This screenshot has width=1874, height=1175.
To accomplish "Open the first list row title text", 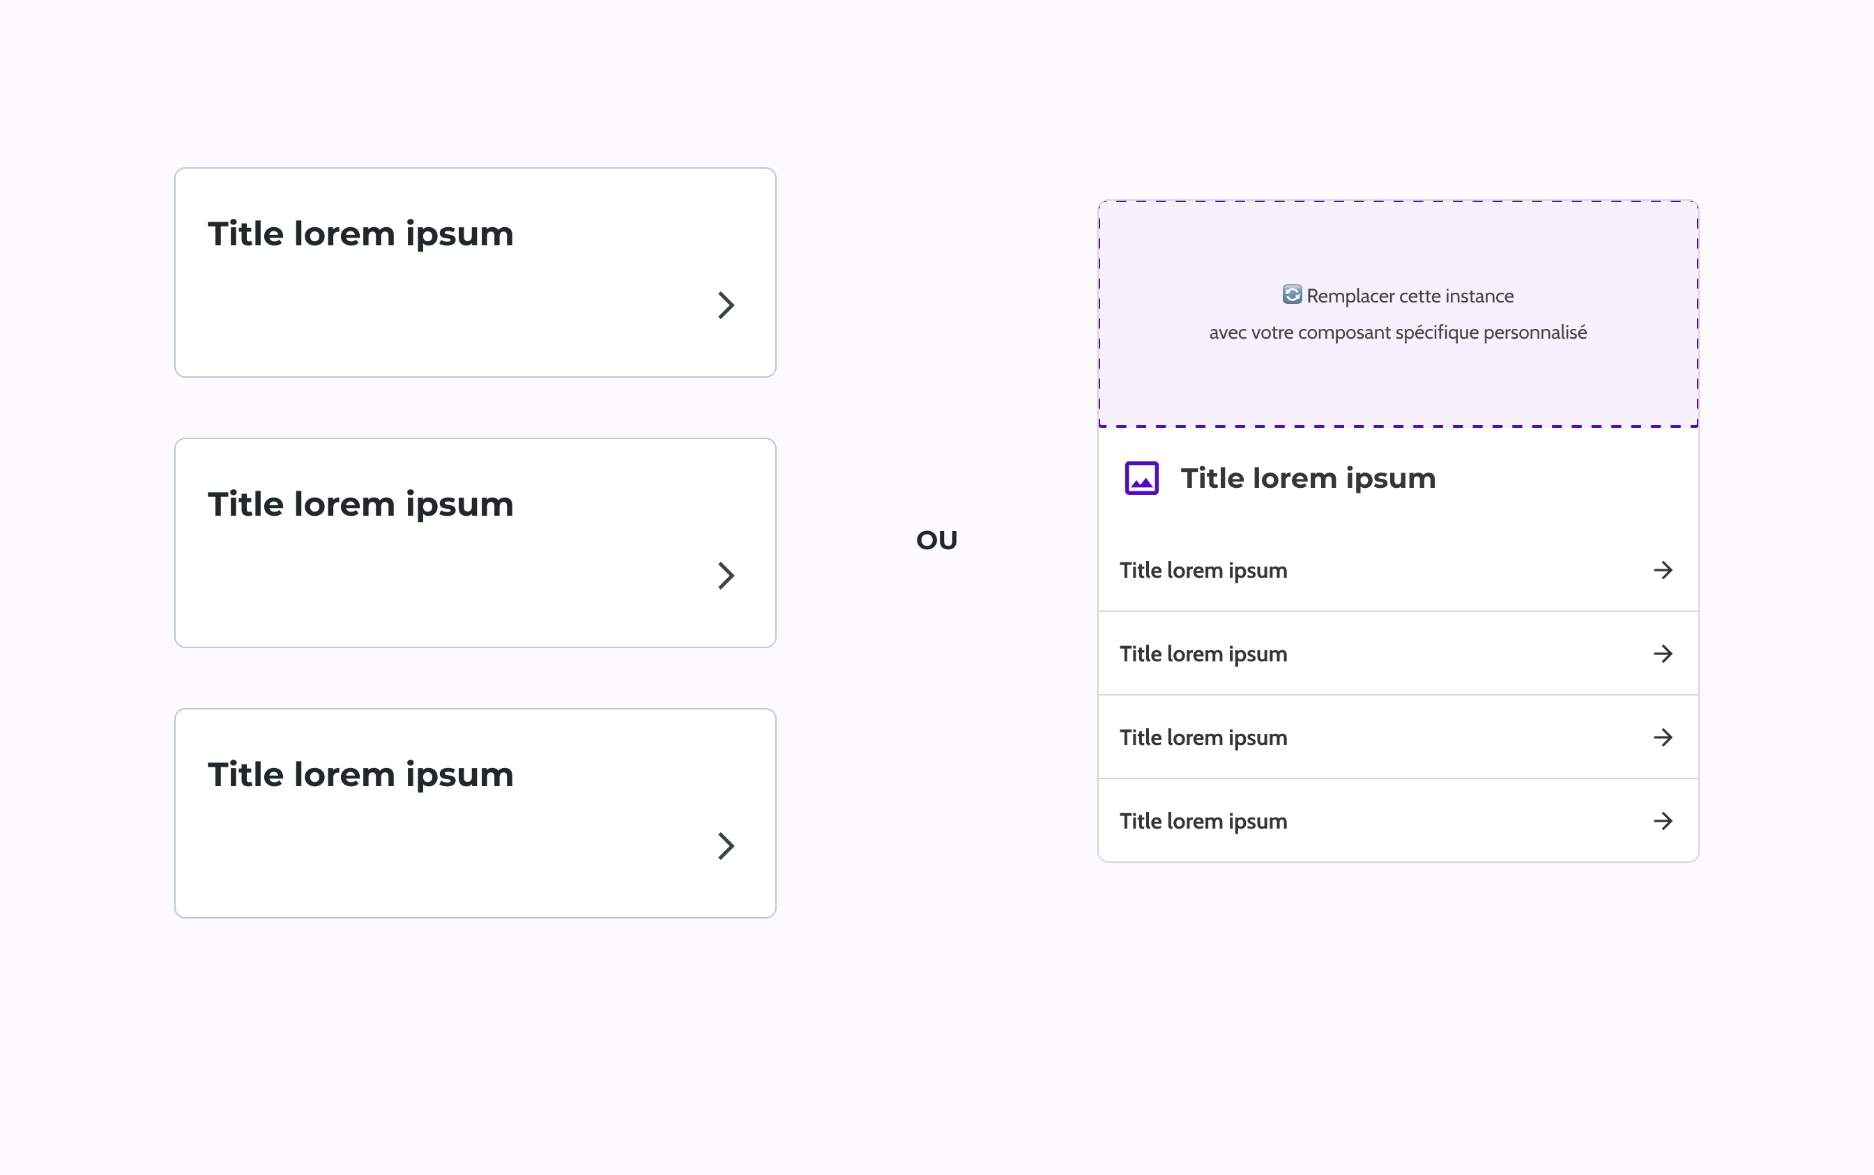I will [1203, 571].
